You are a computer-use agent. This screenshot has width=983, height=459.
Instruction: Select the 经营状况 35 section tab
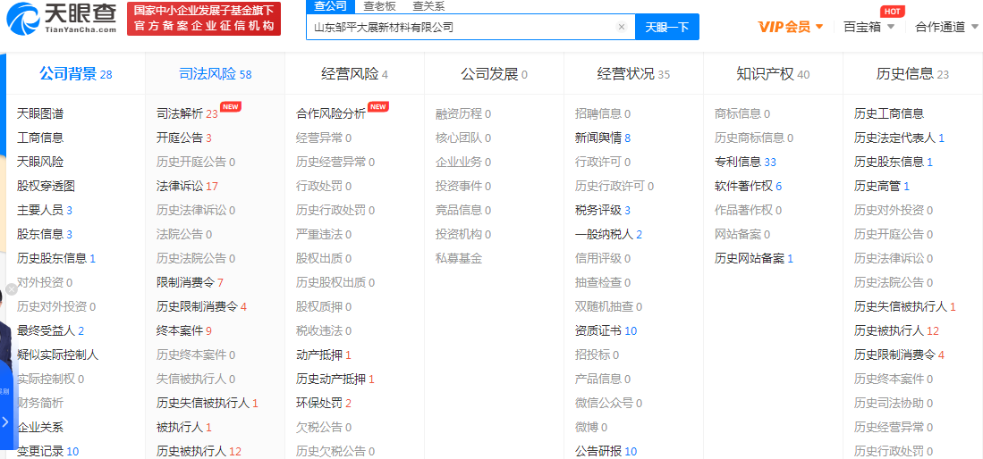click(633, 74)
